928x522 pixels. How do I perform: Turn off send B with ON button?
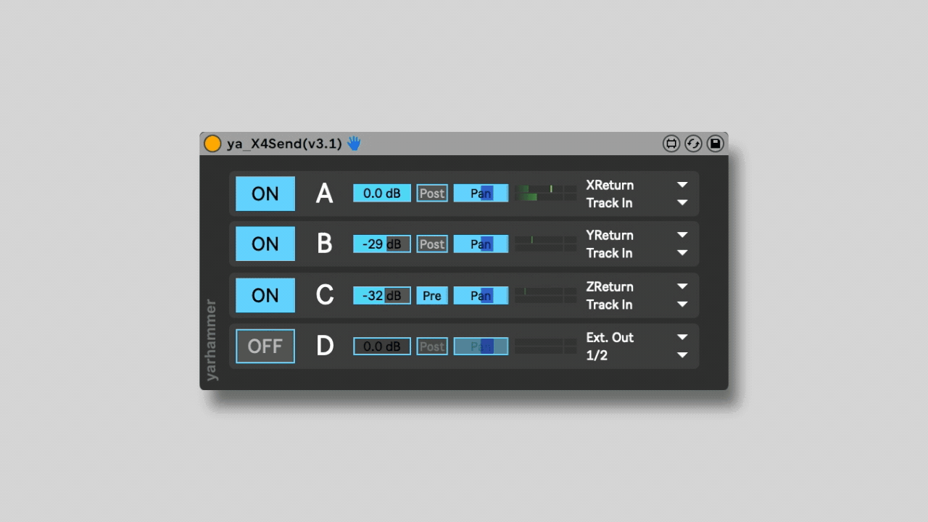[265, 244]
